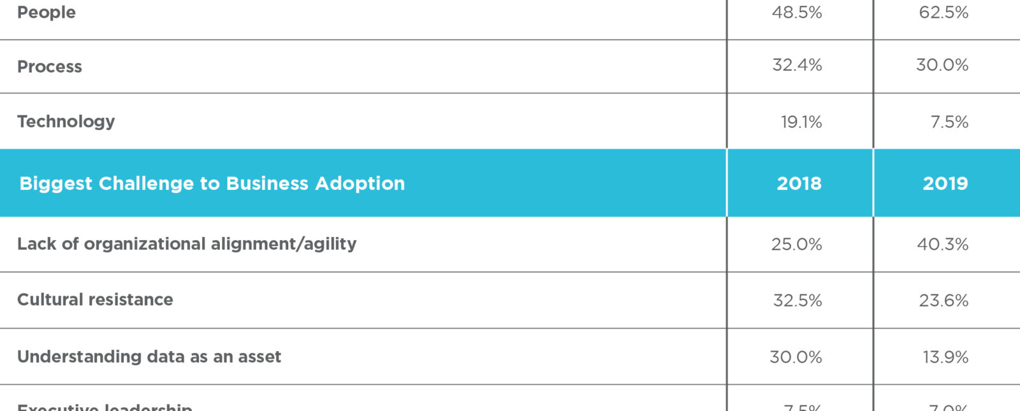1020x411 pixels.
Task: Click the "Biggest Challenge to Business Adoption" header
Action: [x=212, y=184]
